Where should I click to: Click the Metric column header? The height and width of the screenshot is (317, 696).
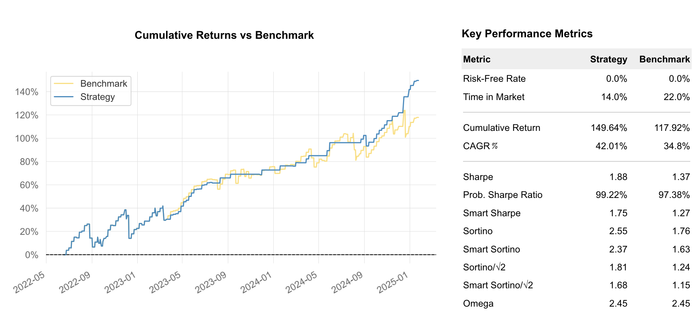click(476, 59)
